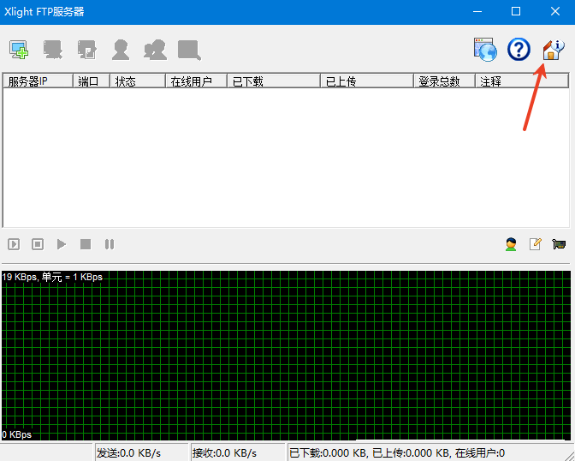Start all servers with boxed play icon
Viewport: 575px width, 461px height.
[14, 244]
